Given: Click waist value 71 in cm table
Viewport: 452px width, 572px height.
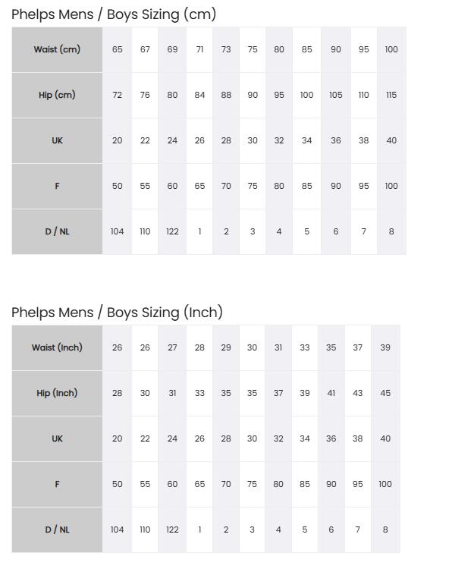Looking at the screenshot, I should [199, 49].
